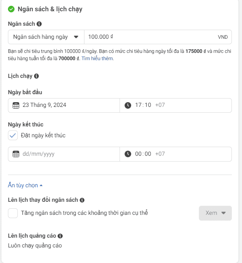This screenshot has width=242, height=263.
Task: Click info icon beside Lên lịch thay đổi ngân sách
Action: tap(82, 200)
